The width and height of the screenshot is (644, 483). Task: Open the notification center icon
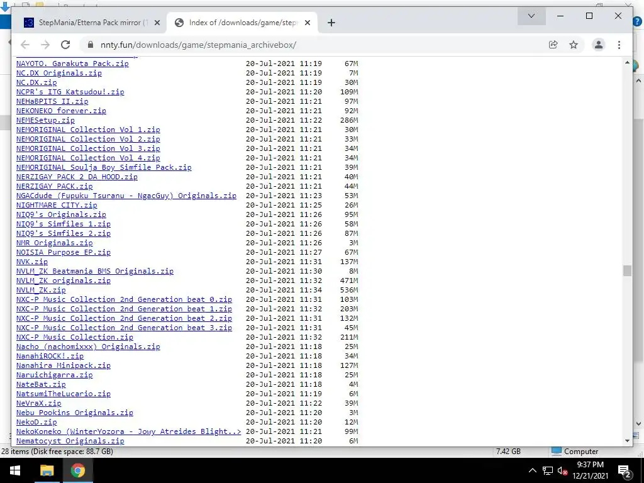(624, 470)
